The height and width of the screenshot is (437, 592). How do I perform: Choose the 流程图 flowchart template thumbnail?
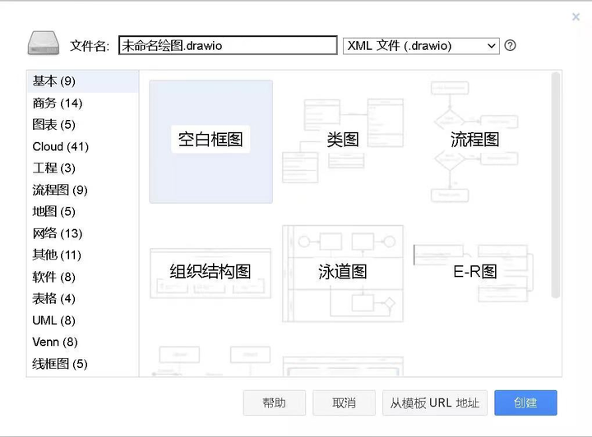click(x=475, y=141)
